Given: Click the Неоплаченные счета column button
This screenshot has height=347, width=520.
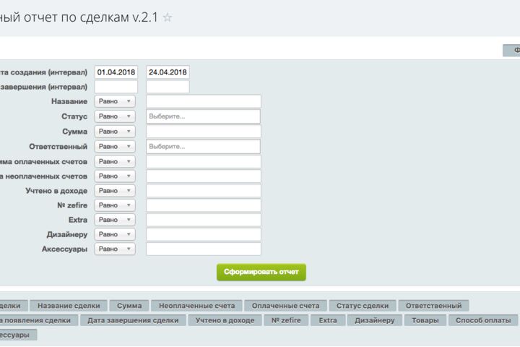Looking at the screenshot, I should [197, 306].
